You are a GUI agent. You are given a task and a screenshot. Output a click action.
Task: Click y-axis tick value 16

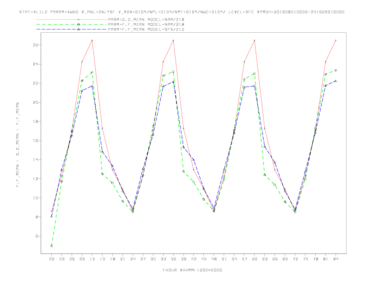[36, 141]
